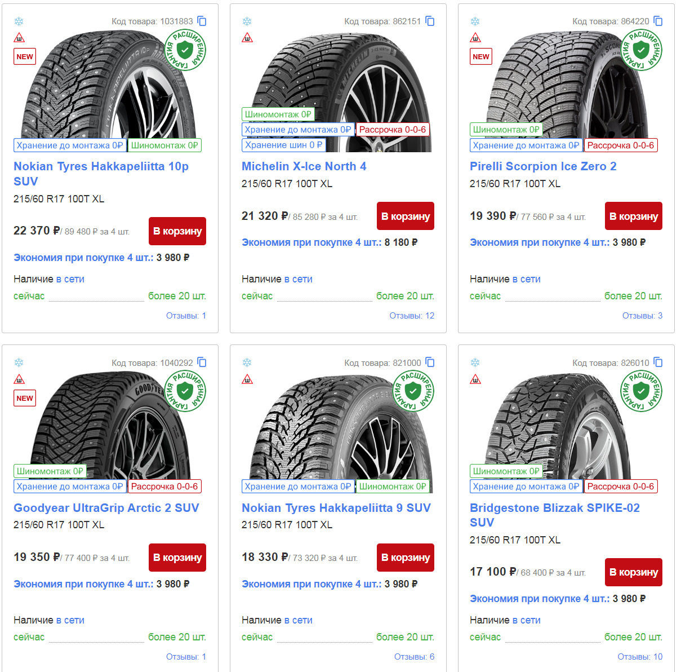Check network availability via 'в сети' on Nokian 10p
Viewport: 681px width, 672px height.
click(71, 278)
